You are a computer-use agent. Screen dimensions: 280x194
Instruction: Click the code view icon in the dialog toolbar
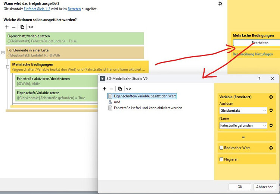coord(128,89)
